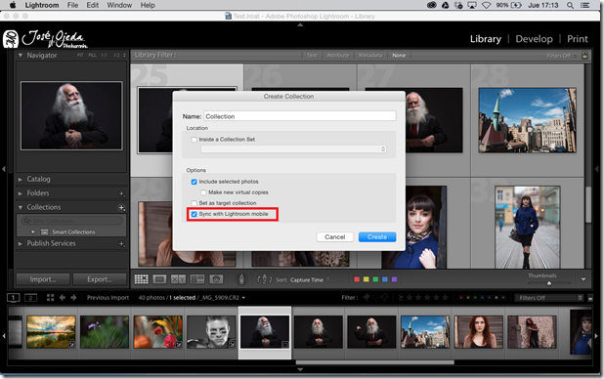The height and width of the screenshot is (379, 604).
Task: Uncheck Sync with Lightroom mobile
Action: [x=194, y=214]
